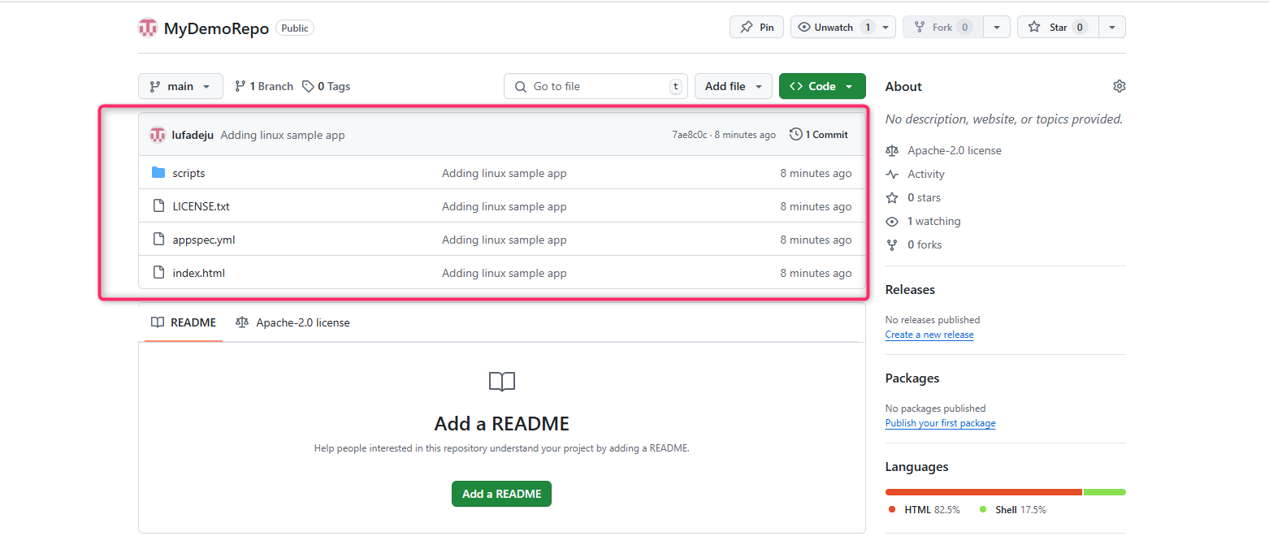The image size is (1269, 536).
Task: Open the About settings gear icon
Action: point(1120,86)
